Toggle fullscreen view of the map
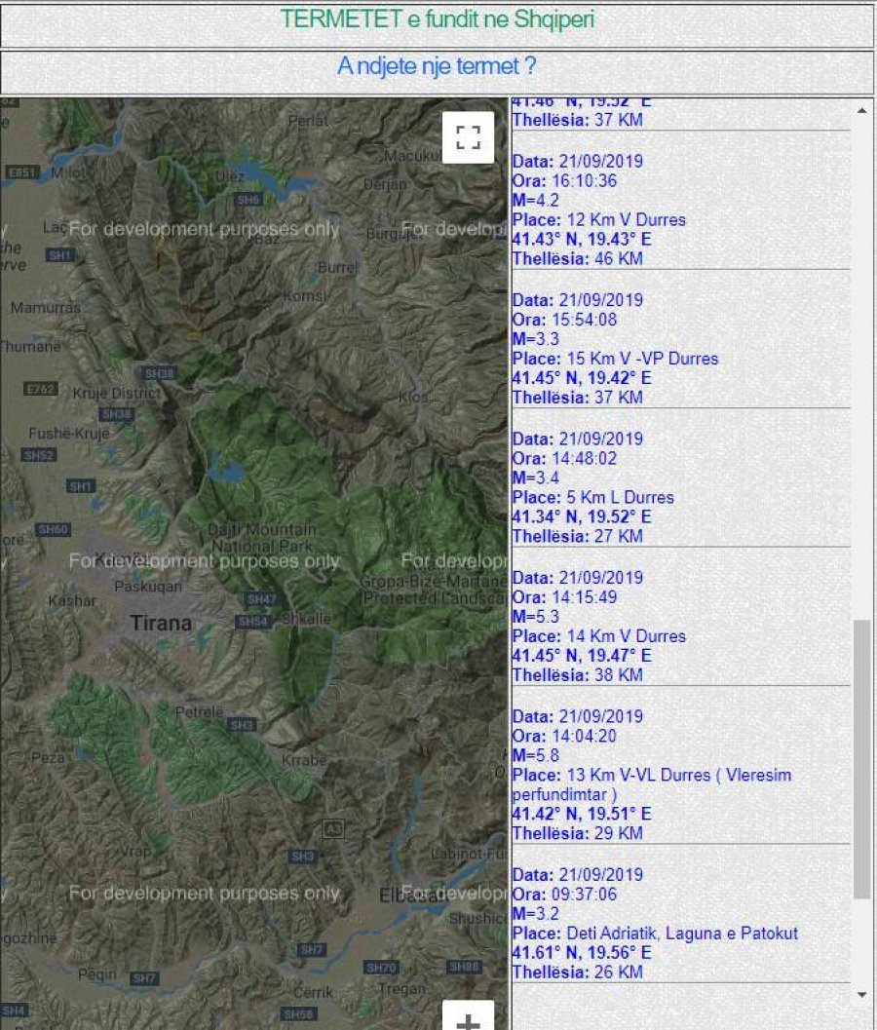The height and width of the screenshot is (1030, 877). pos(468,137)
